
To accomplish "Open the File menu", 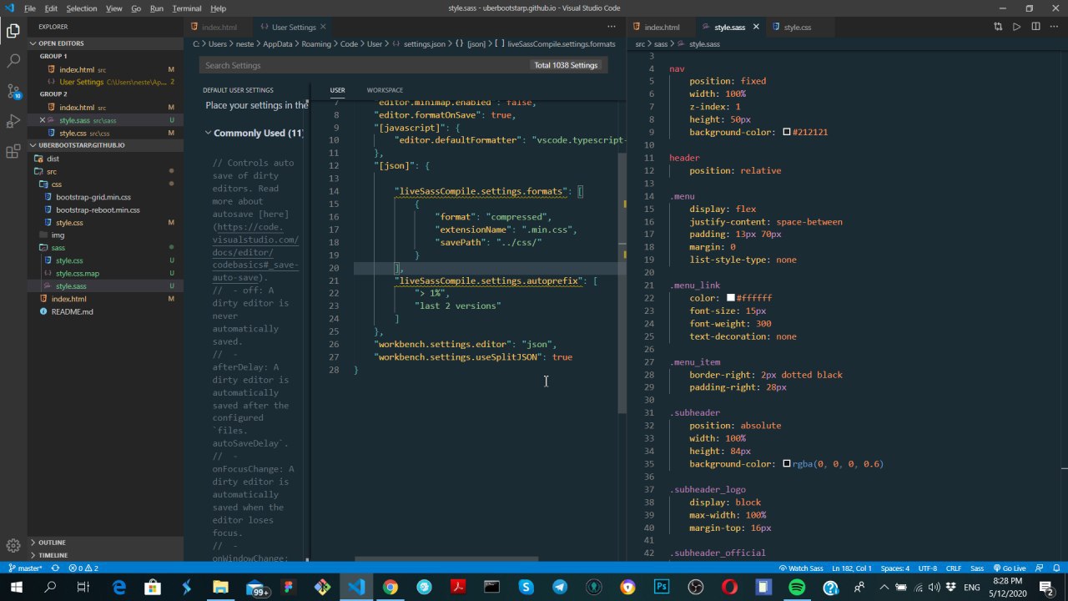I will [x=30, y=8].
